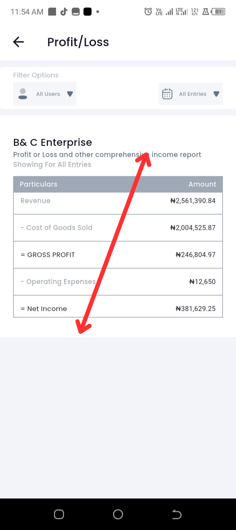The image size is (236, 530).
Task: Tap the GROSS PROFIT row
Action: pyautogui.click(x=118, y=255)
